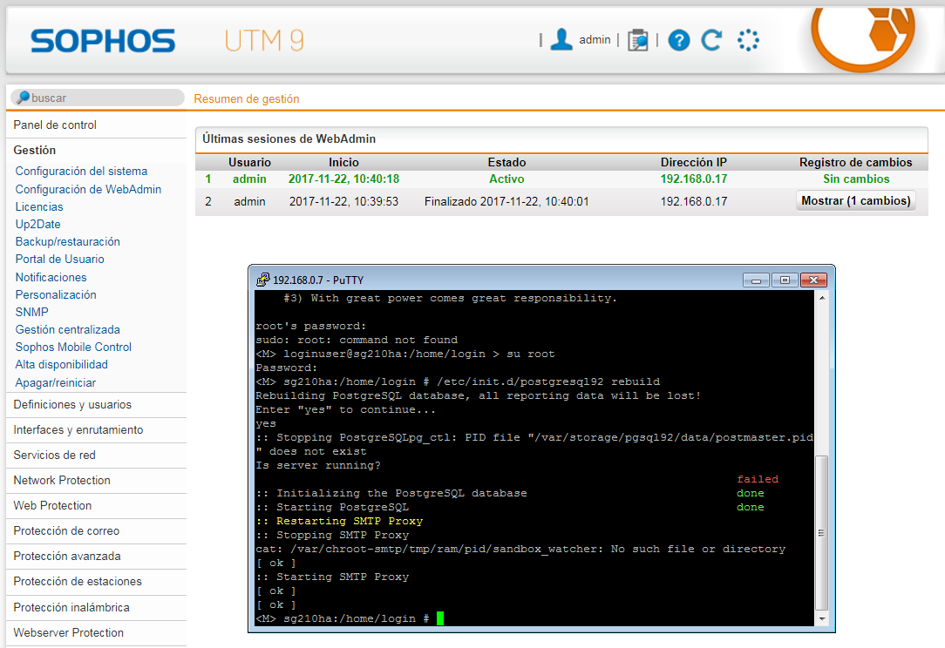Image resolution: width=945 pixels, height=648 pixels.
Task: Select the SNMP submenu item
Action: click(32, 312)
